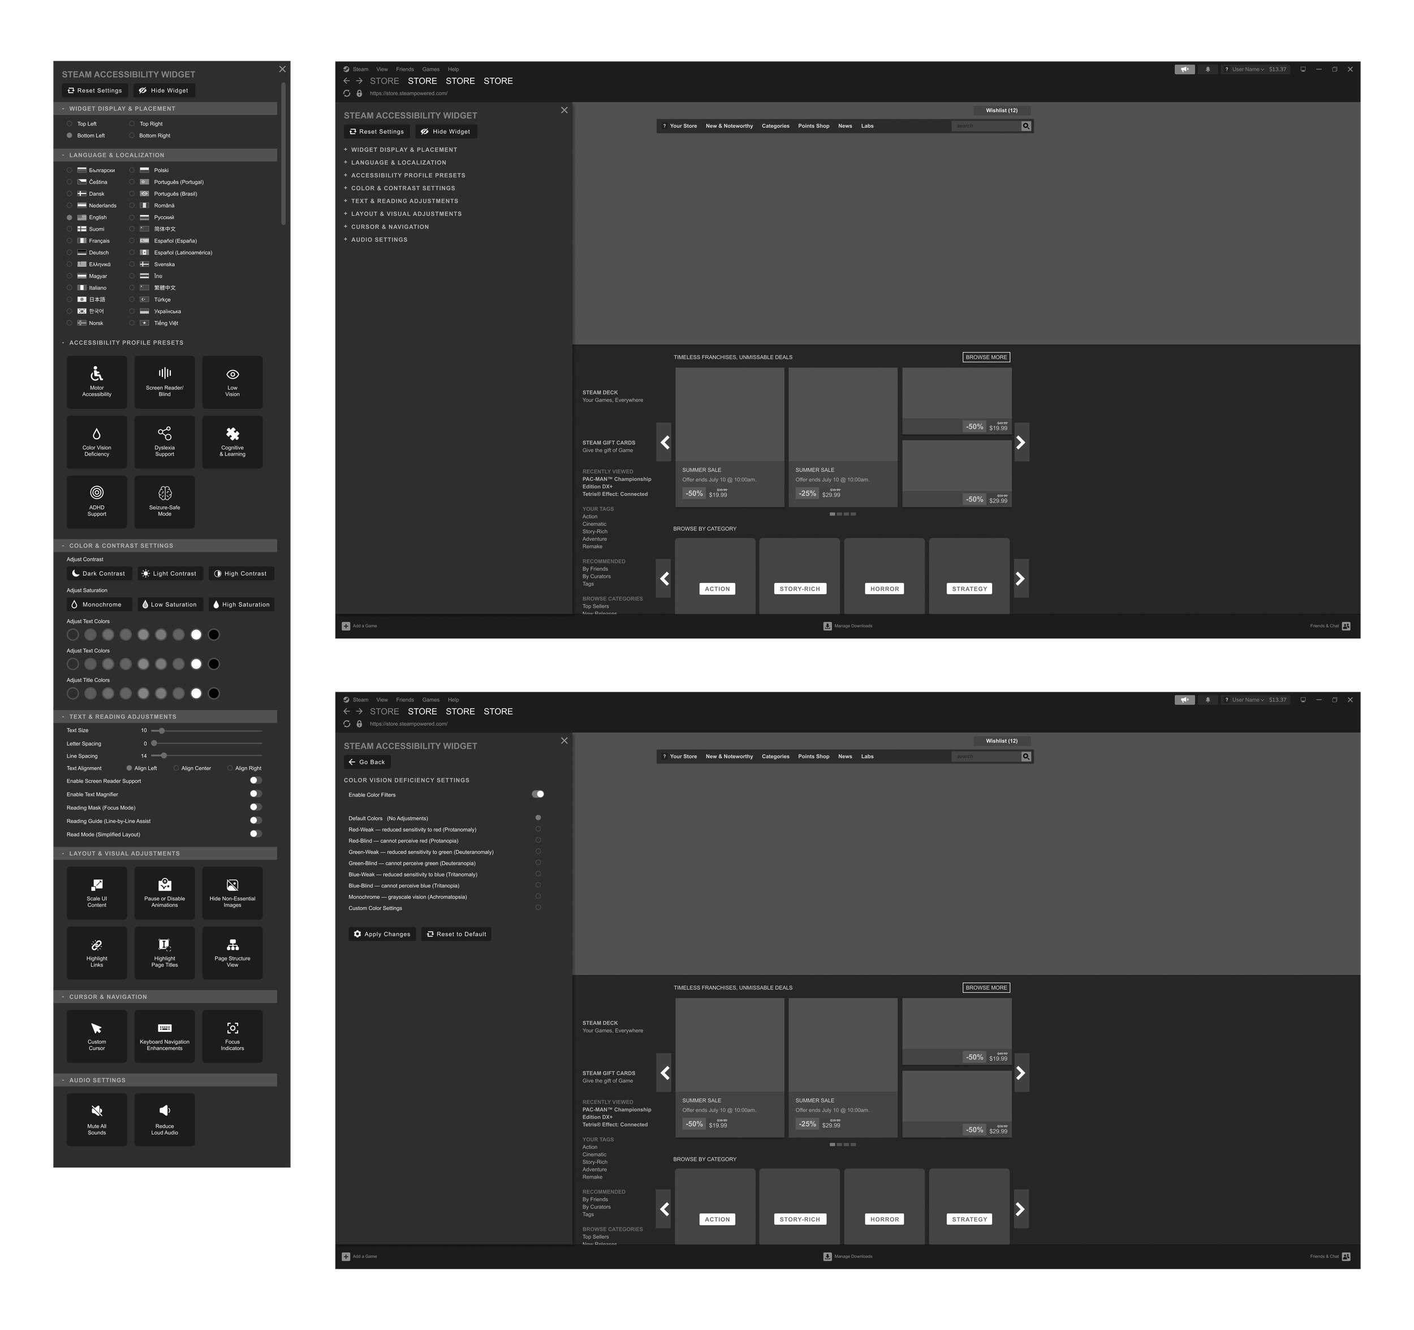Image resolution: width=1414 pixels, height=1330 pixels.
Task: Open Friends & Chat icon in top Steam window
Action: (x=1346, y=626)
